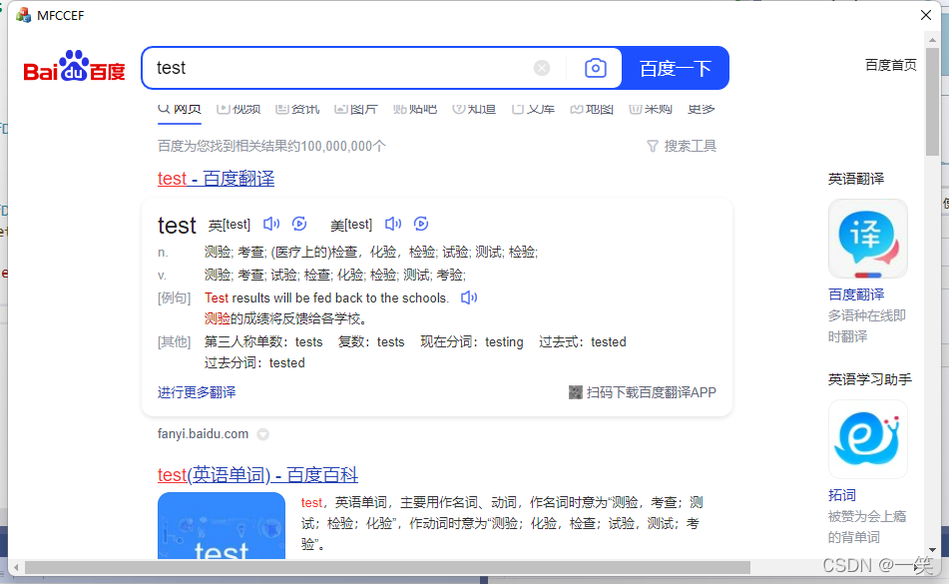Switch to the 视频 tab

click(239, 109)
